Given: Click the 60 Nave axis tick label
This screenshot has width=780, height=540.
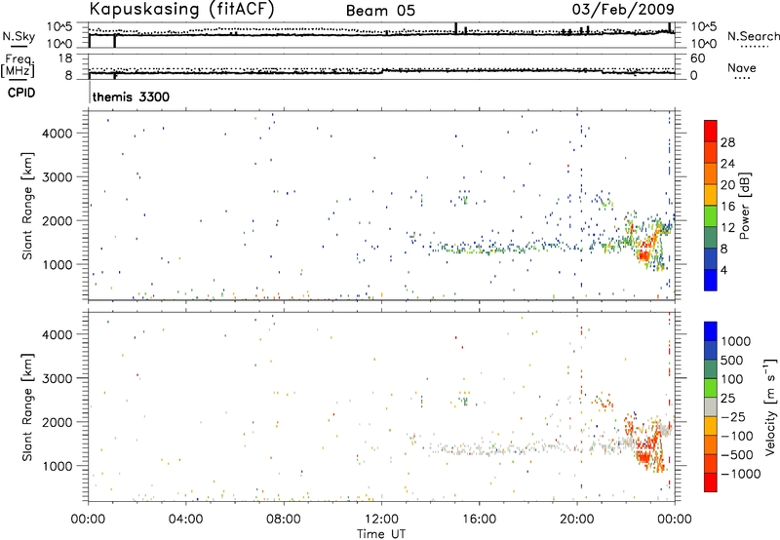Looking at the screenshot, I should 698,58.
